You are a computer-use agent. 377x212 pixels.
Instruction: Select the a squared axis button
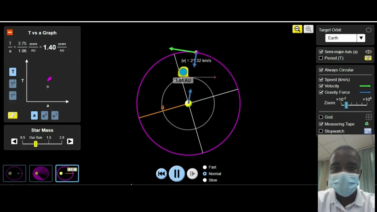pyautogui.click(x=44, y=115)
